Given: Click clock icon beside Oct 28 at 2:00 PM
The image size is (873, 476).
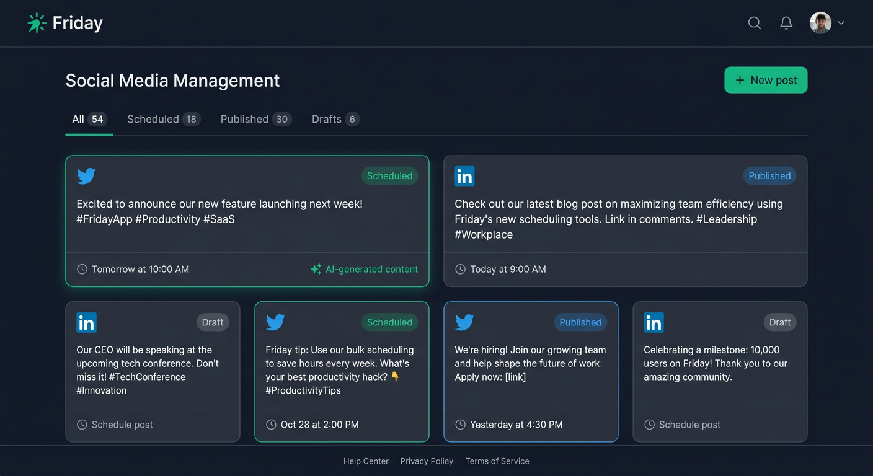Looking at the screenshot, I should click(x=271, y=425).
